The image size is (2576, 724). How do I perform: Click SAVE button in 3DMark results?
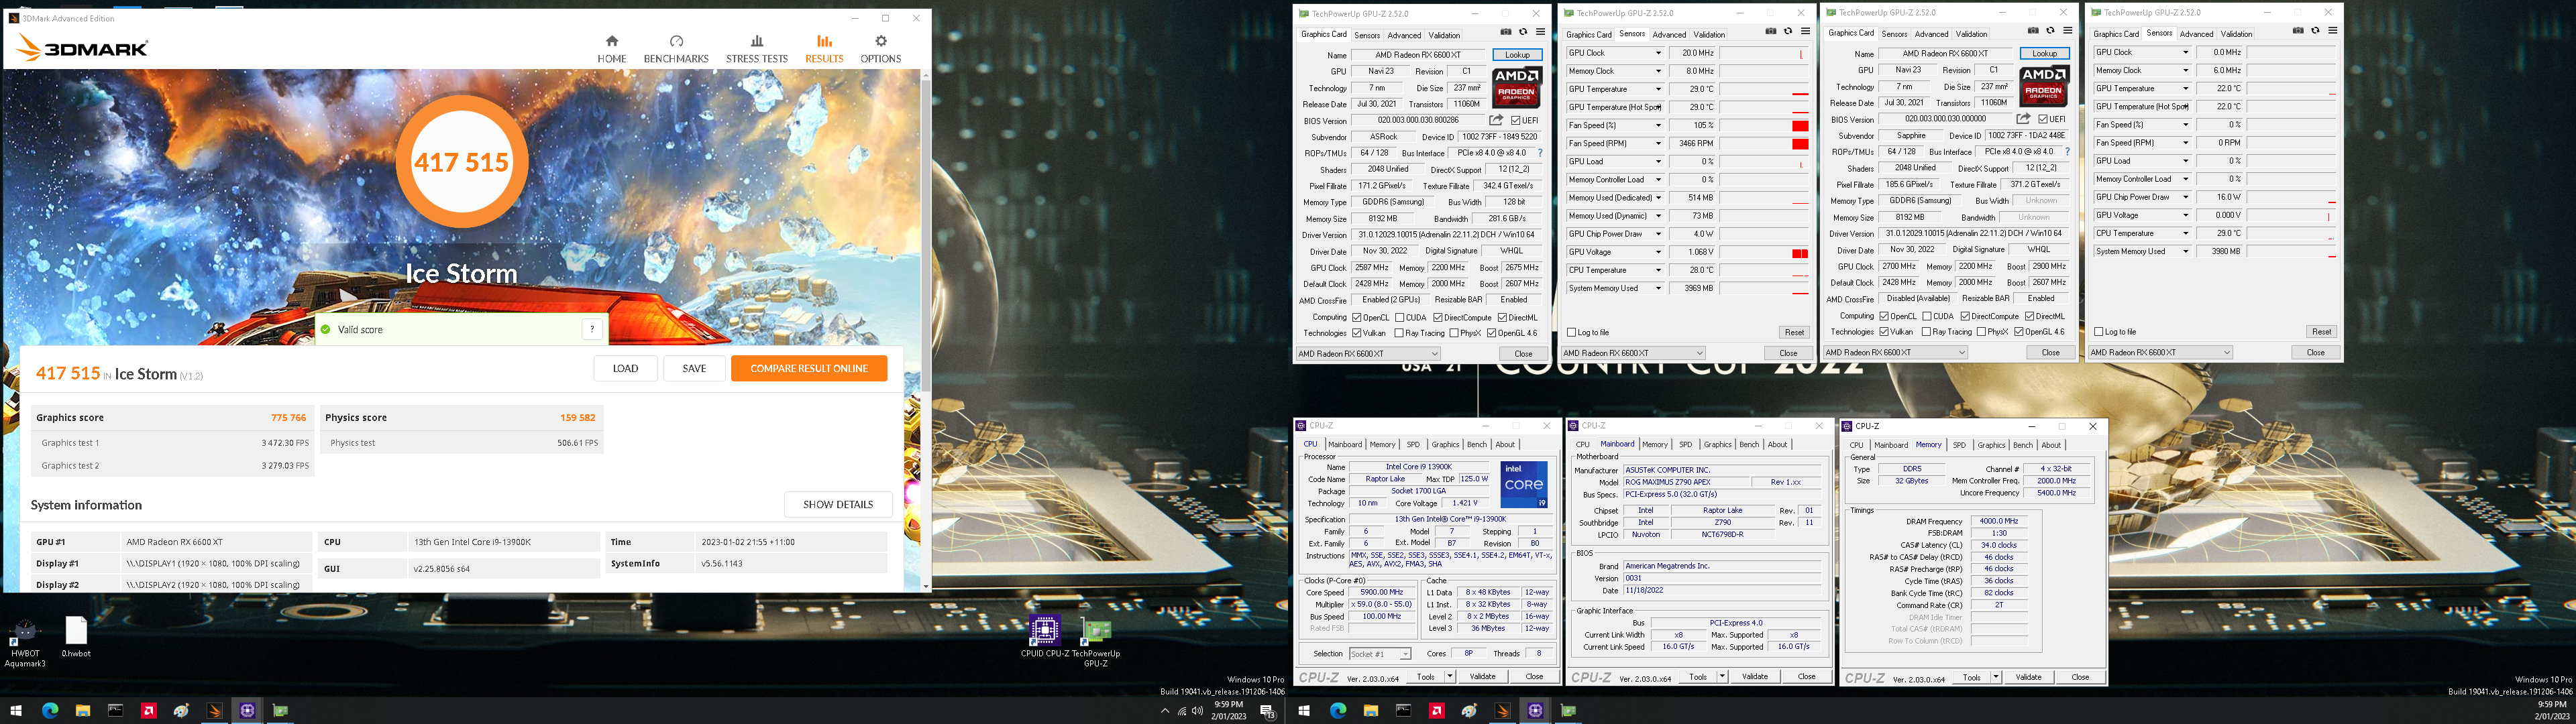(694, 368)
